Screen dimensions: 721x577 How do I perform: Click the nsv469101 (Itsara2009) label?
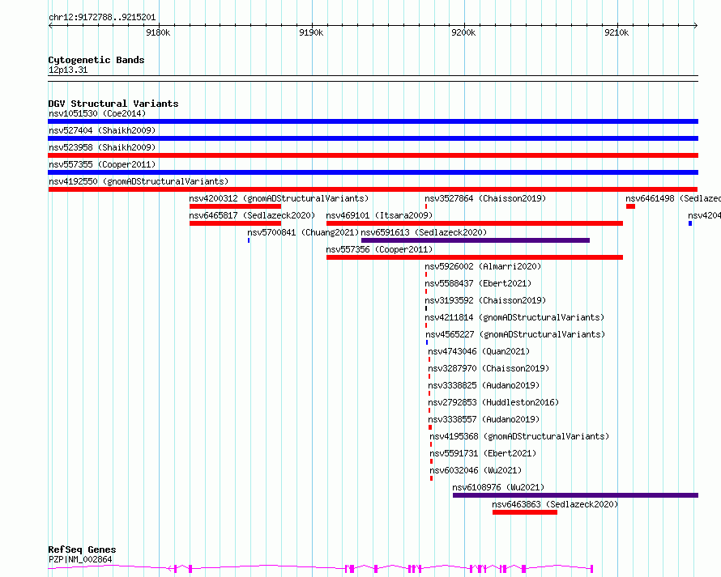click(379, 215)
